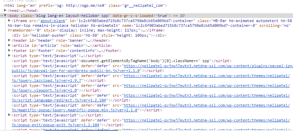Click the ellipsis inside the header element

point(89,40)
